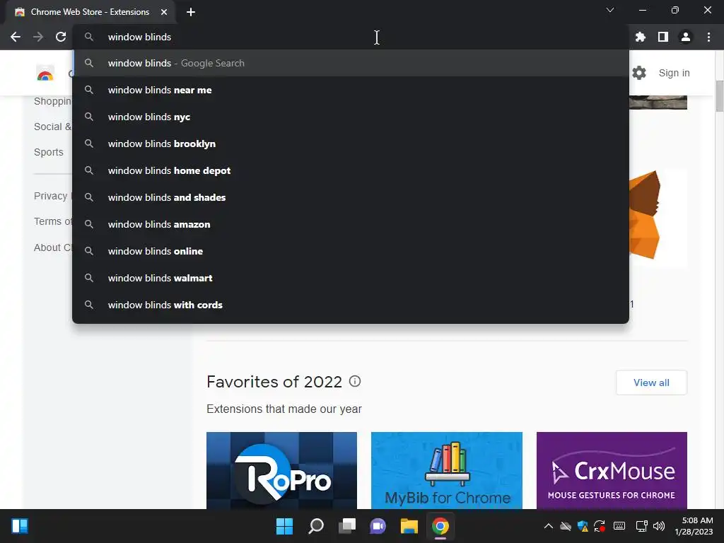The width and height of the screenshot is (724, 543).
Task: Open the Widgets panel icon
Action: [x=19, y=526]
